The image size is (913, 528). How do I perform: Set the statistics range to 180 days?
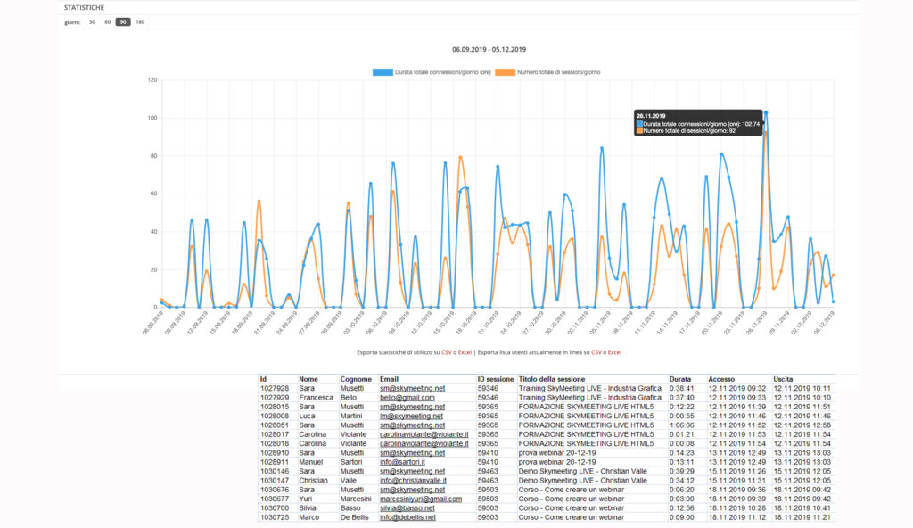click(140, 21)
